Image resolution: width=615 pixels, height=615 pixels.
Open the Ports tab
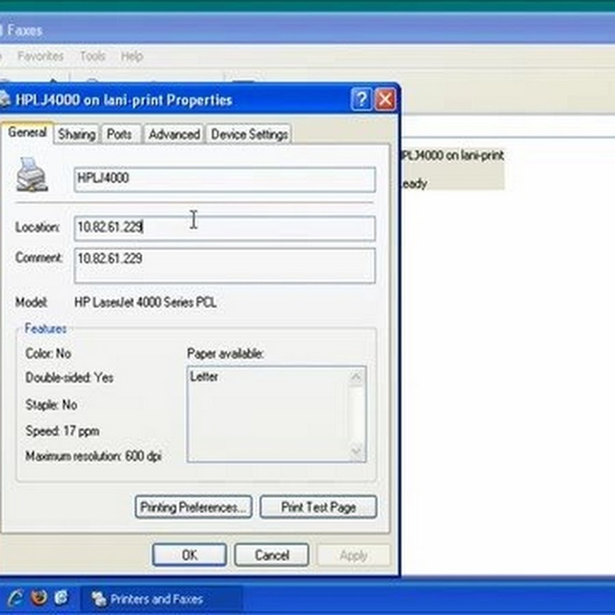click(120, 135)
